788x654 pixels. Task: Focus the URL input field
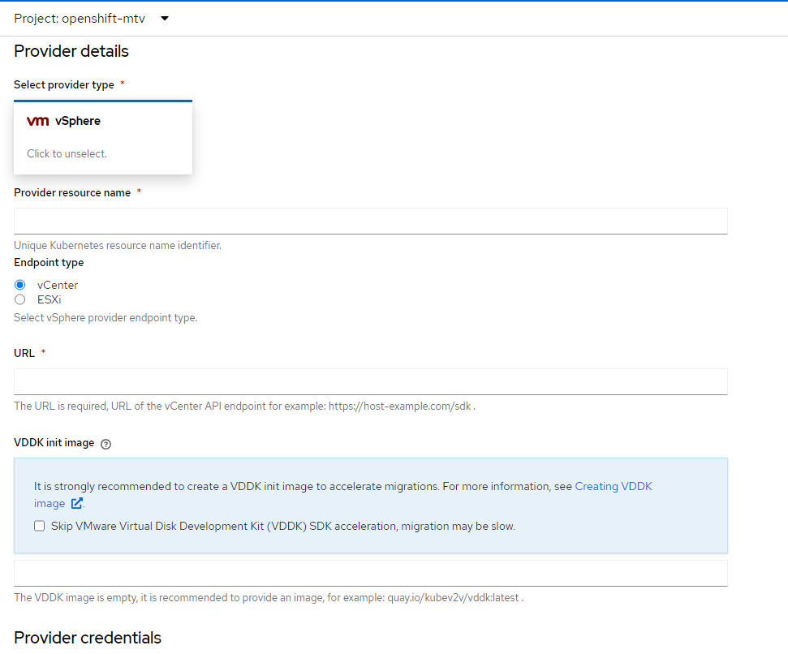[370, 381]
